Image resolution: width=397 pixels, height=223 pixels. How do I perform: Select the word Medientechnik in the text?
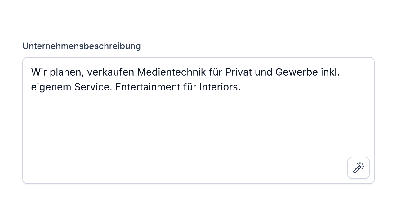point(172,72)
